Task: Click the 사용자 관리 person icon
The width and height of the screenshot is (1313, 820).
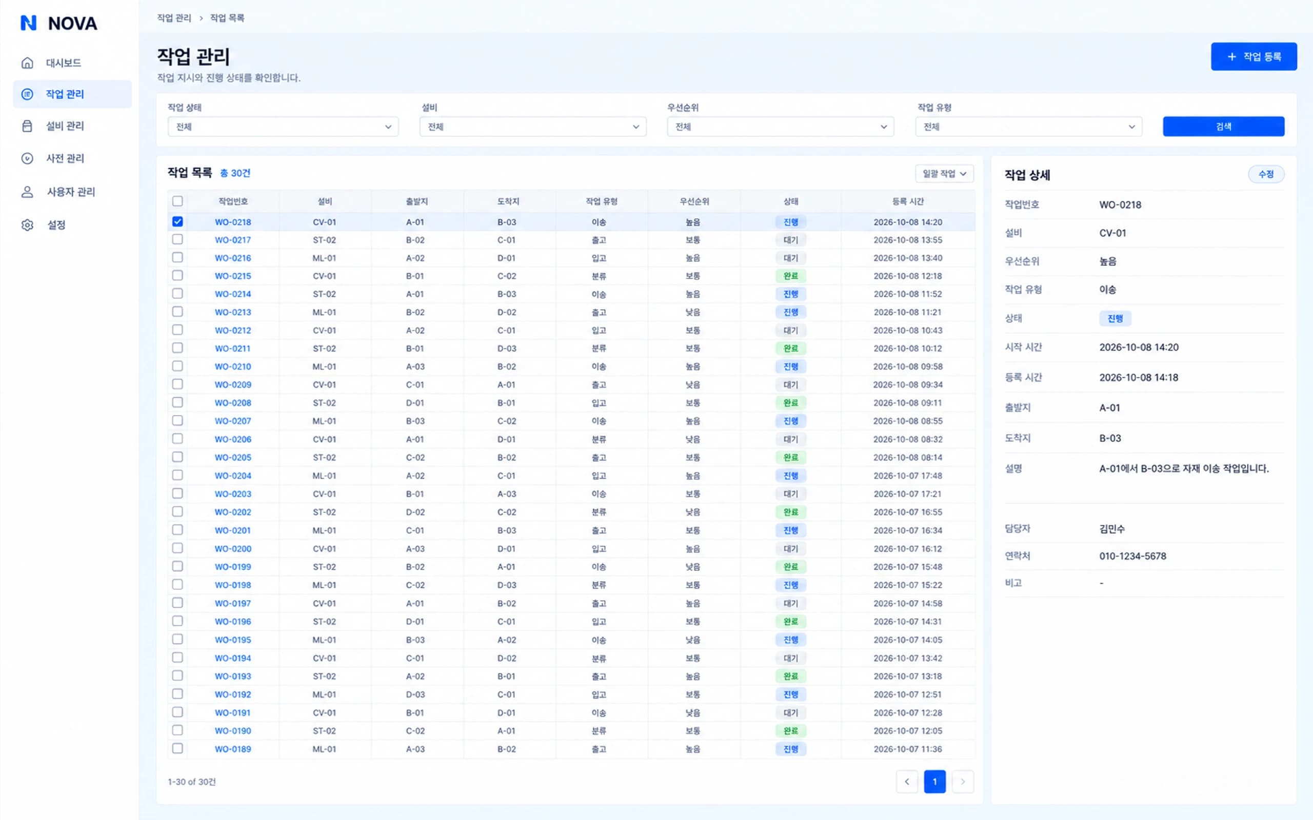Action: pyautogui.click(x=27, y=192)
